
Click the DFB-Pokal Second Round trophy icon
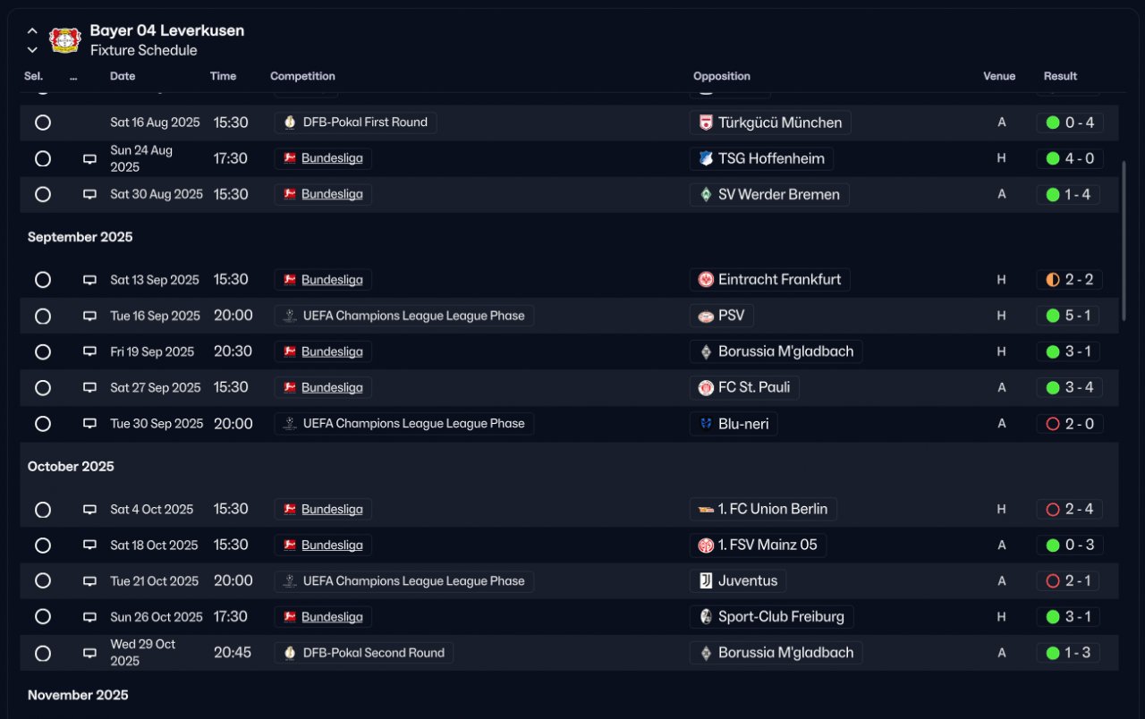(289, 653)
